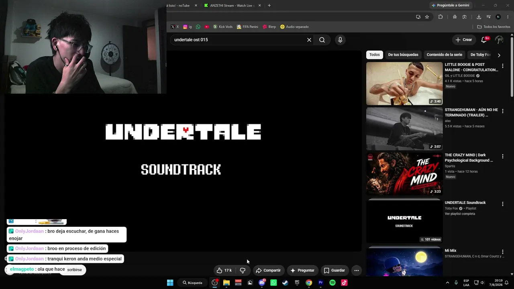Open the Mi Mix title
Viewport: 514px width, 289px height.
click(x=451, y=250)
